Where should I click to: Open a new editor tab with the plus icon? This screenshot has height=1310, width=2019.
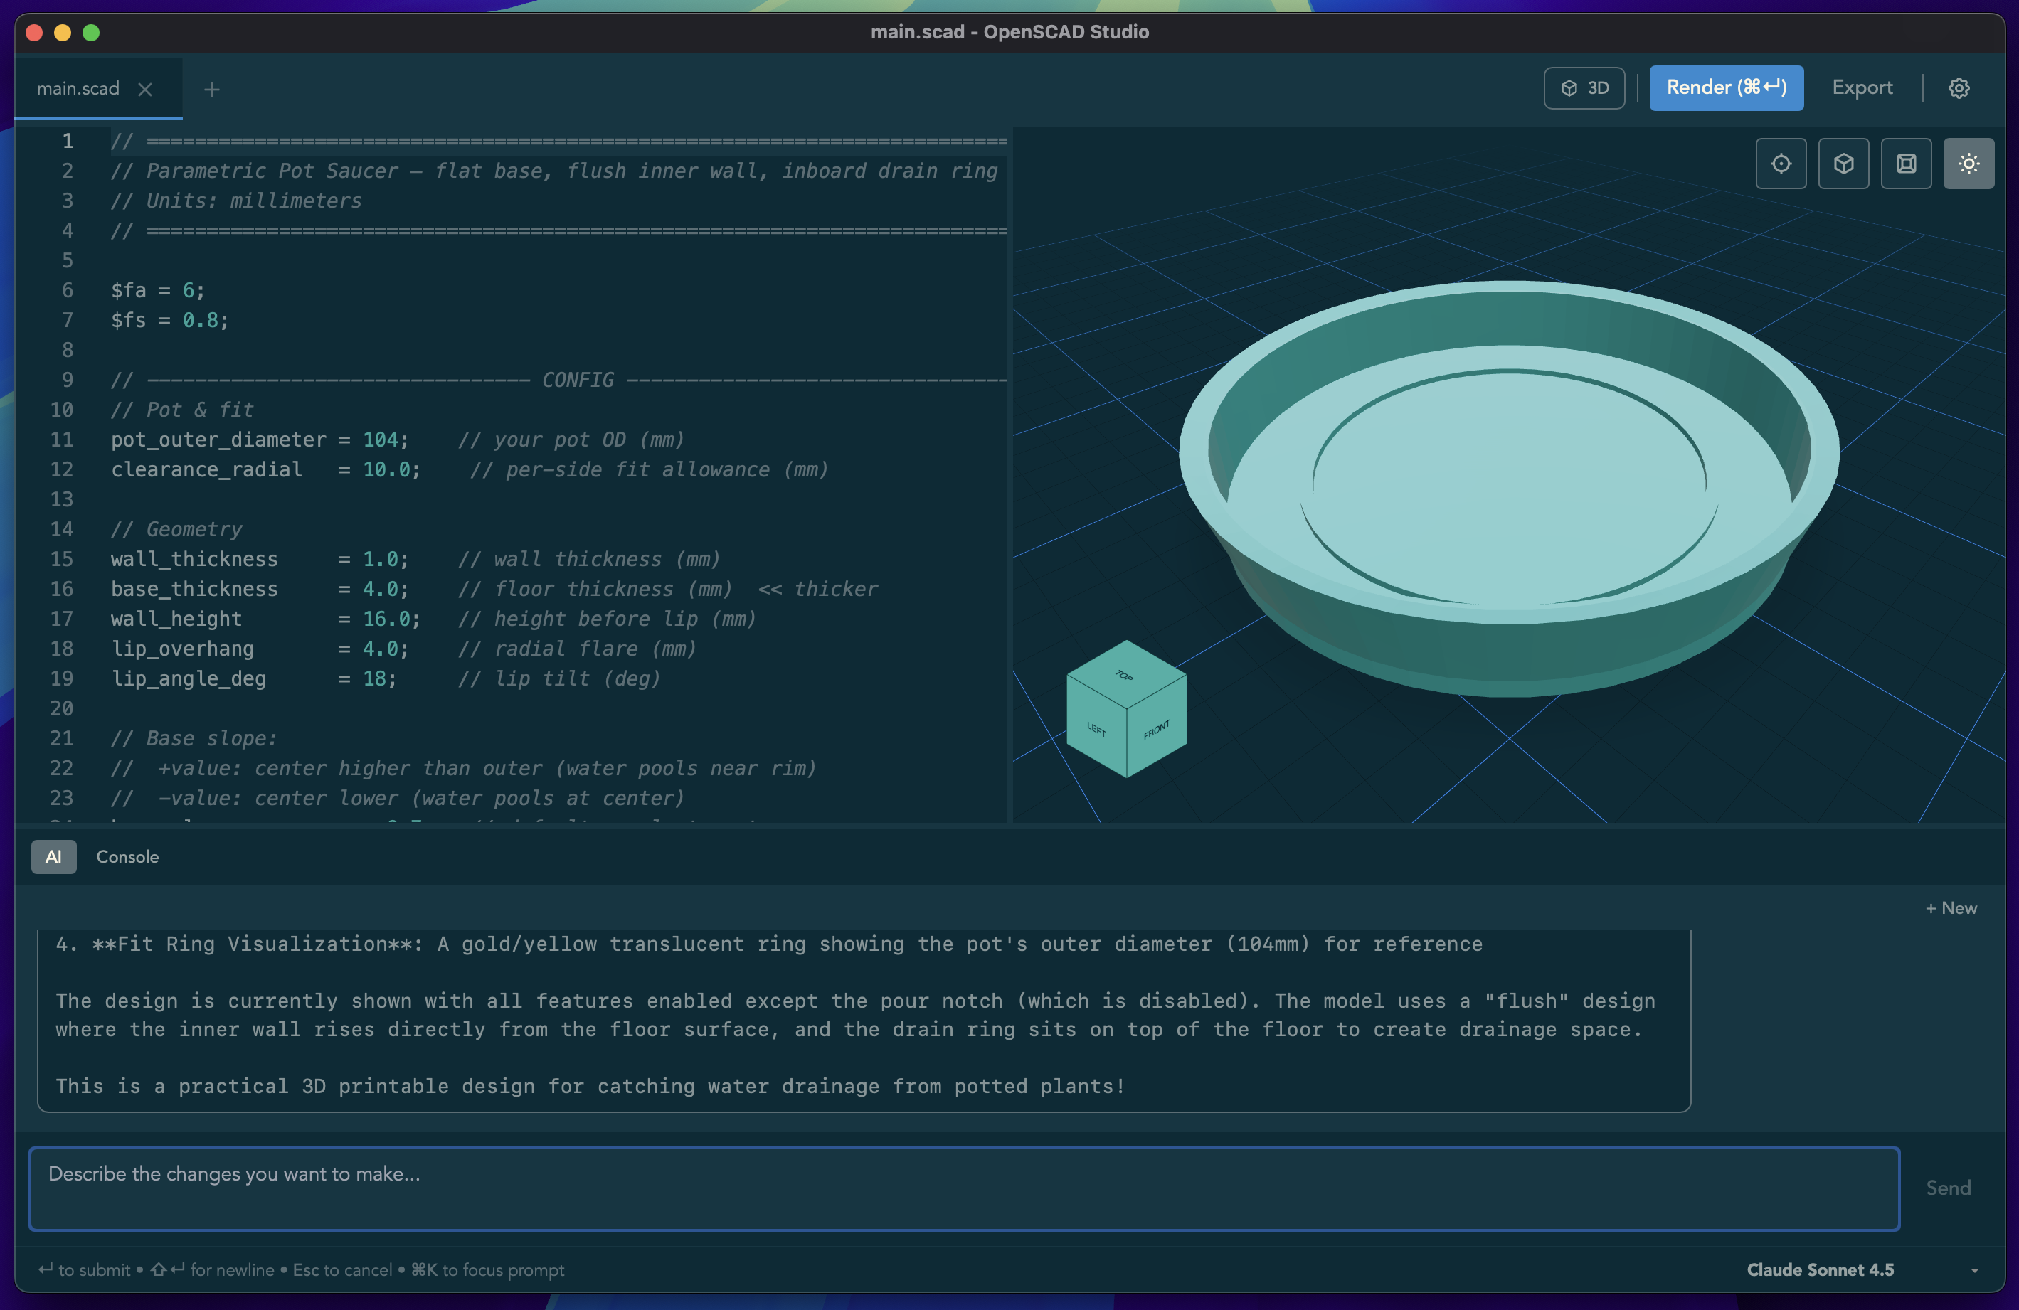click(x=212, y=88)
